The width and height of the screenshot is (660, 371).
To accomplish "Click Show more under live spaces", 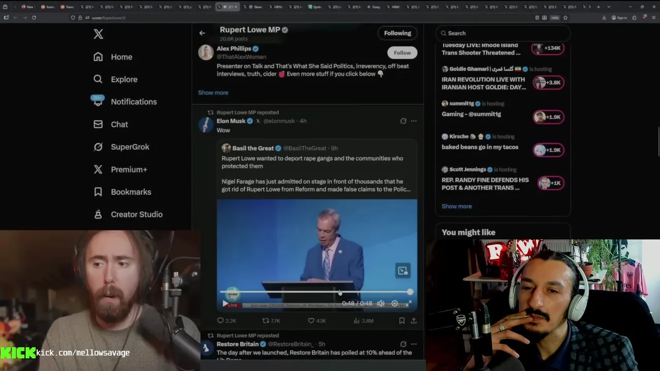I will point(456,206).
